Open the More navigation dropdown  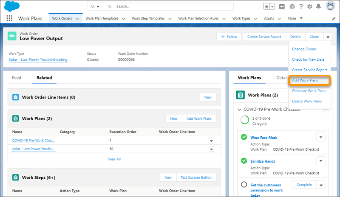[295, 18]
